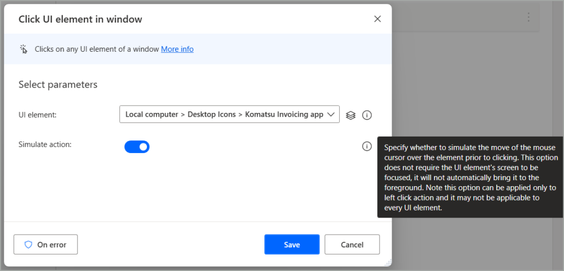Click the info icon for Simulate action
This screenshot has height=271, width=564.
tap(367, 147)
